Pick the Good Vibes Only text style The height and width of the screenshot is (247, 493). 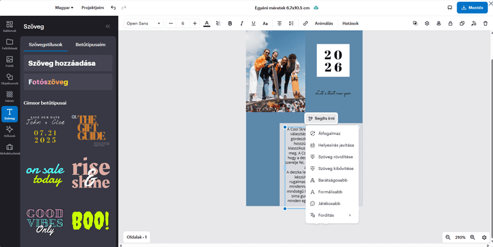pos(46,222)
